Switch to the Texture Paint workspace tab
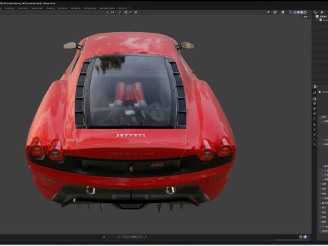Image resolution: width=328 pixels, height=246 pixels. coord(37,8)
